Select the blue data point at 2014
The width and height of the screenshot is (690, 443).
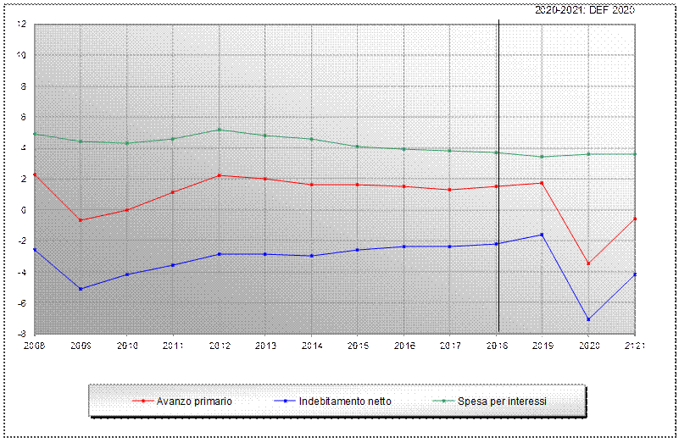312,256
